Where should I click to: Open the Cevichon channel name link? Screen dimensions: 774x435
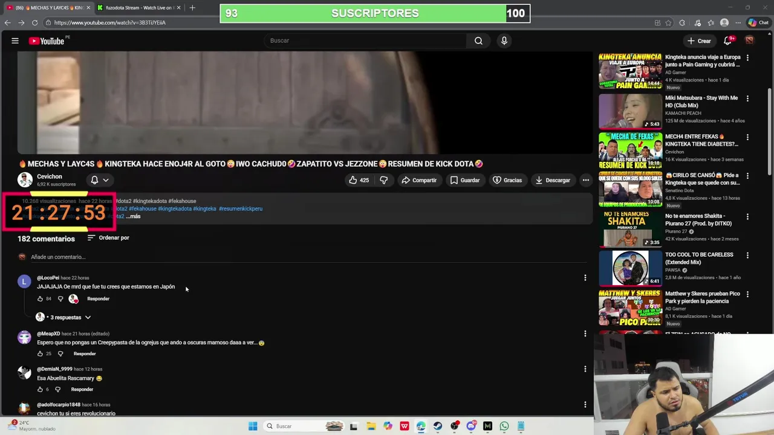[50, 176]
